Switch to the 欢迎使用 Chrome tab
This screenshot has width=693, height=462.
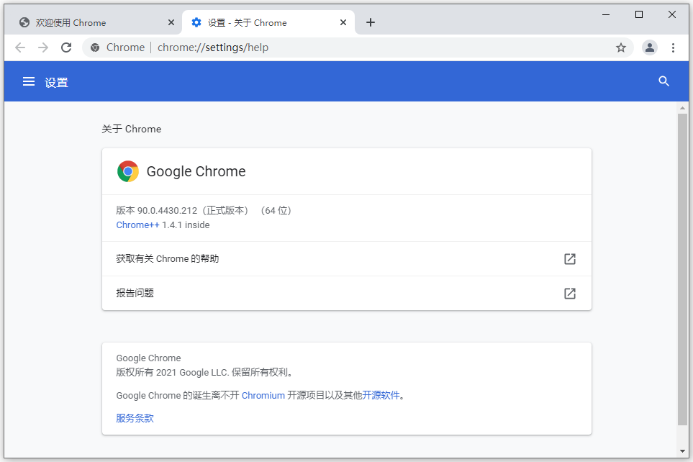click(93, 22)
